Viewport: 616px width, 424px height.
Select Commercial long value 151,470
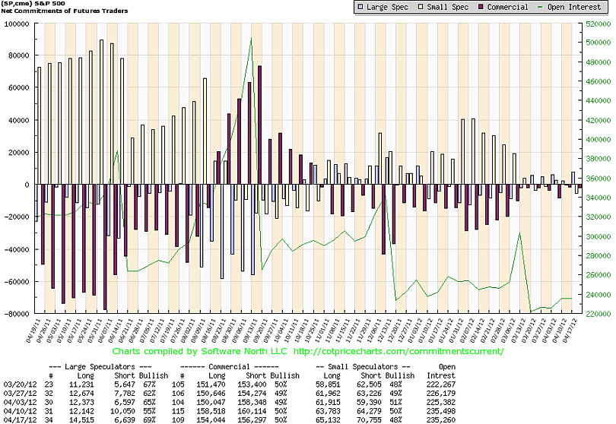pos(211,384)
